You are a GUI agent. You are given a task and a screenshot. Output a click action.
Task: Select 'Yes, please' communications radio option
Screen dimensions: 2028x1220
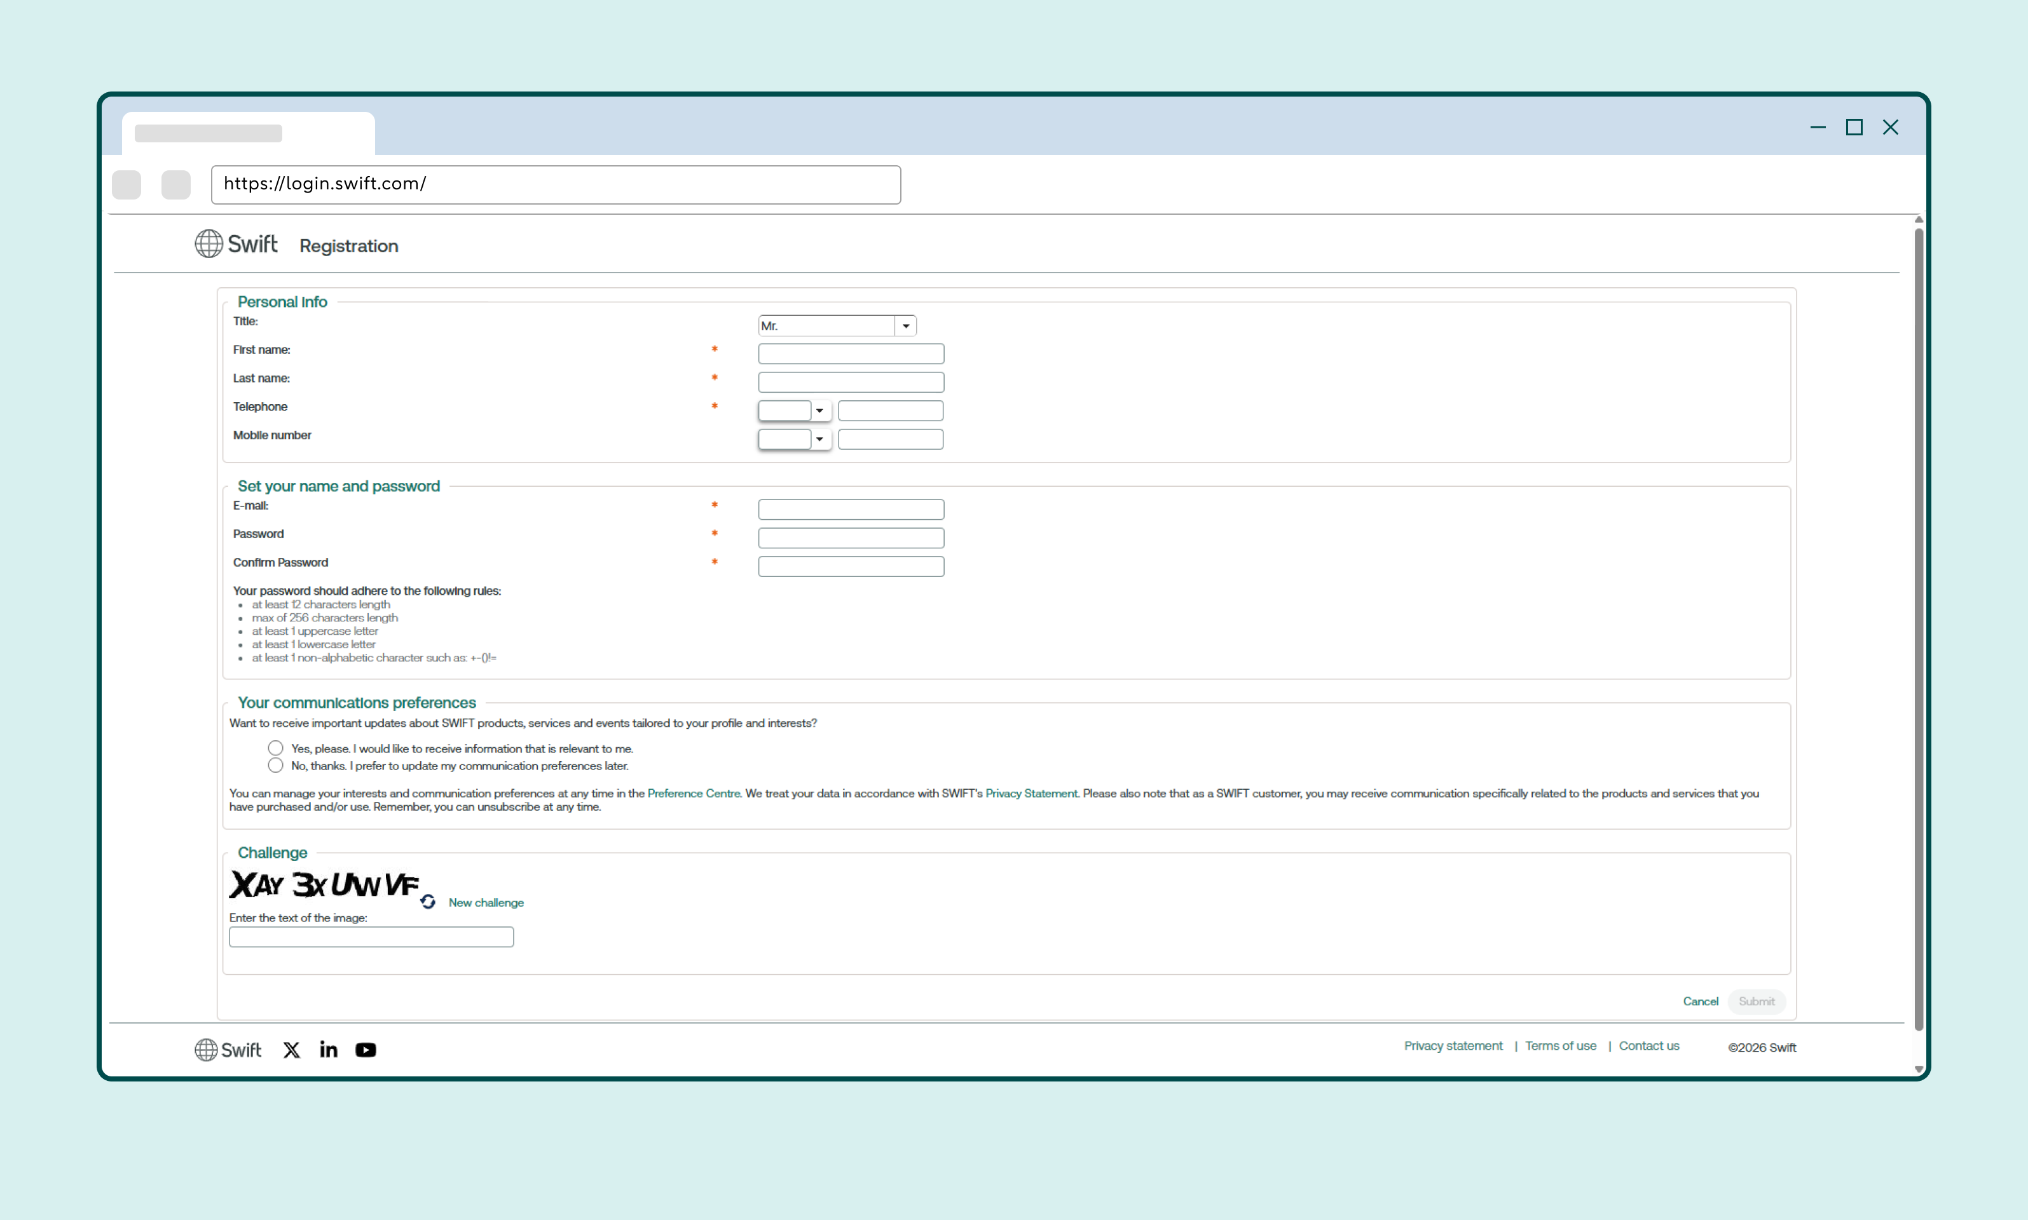coord(275,748)
